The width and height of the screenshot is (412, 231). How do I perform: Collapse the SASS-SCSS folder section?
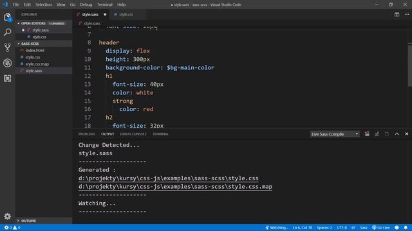pos(44,44)
